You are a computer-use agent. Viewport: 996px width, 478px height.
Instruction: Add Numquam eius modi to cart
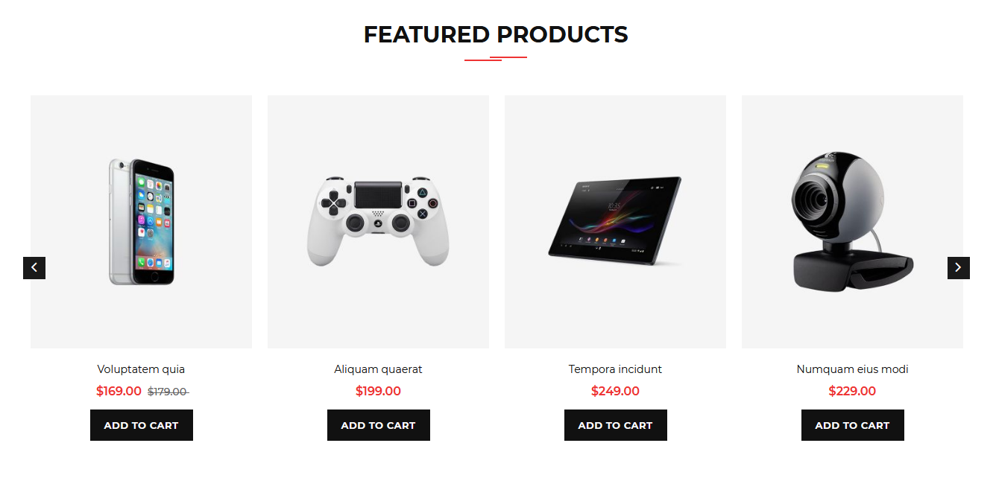click(x=852, y=424)
